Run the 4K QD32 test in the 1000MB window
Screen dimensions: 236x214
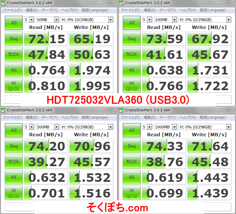pyautogui.click(x=132, y=193)
